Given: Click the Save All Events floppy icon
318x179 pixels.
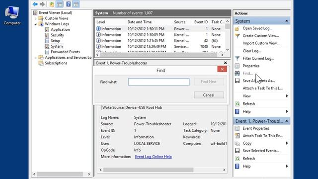Looking at the screenshot, I should coord(237,81).
